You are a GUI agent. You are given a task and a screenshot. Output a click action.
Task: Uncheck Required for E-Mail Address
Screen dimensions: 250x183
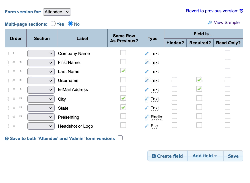(199, 89)
